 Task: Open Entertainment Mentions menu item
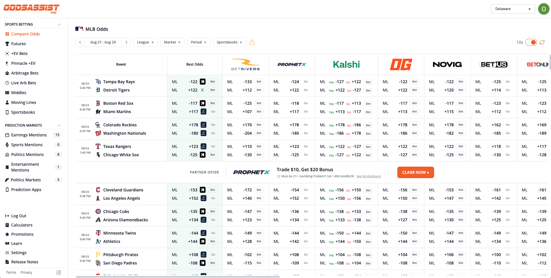pyautogui.click(x=34, y=167)
